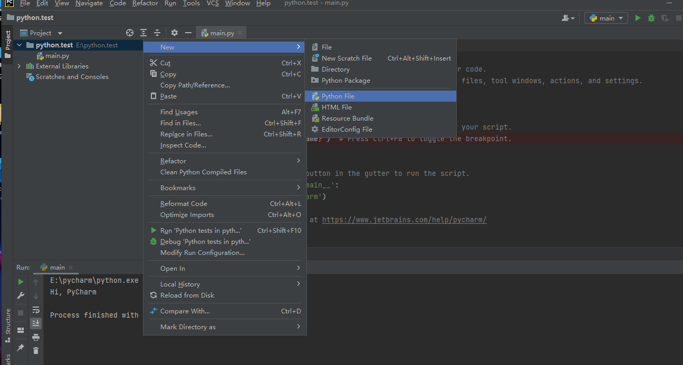Clear all console output with trash icon
This screenshot has height=365, width=683.
point(36,350)
